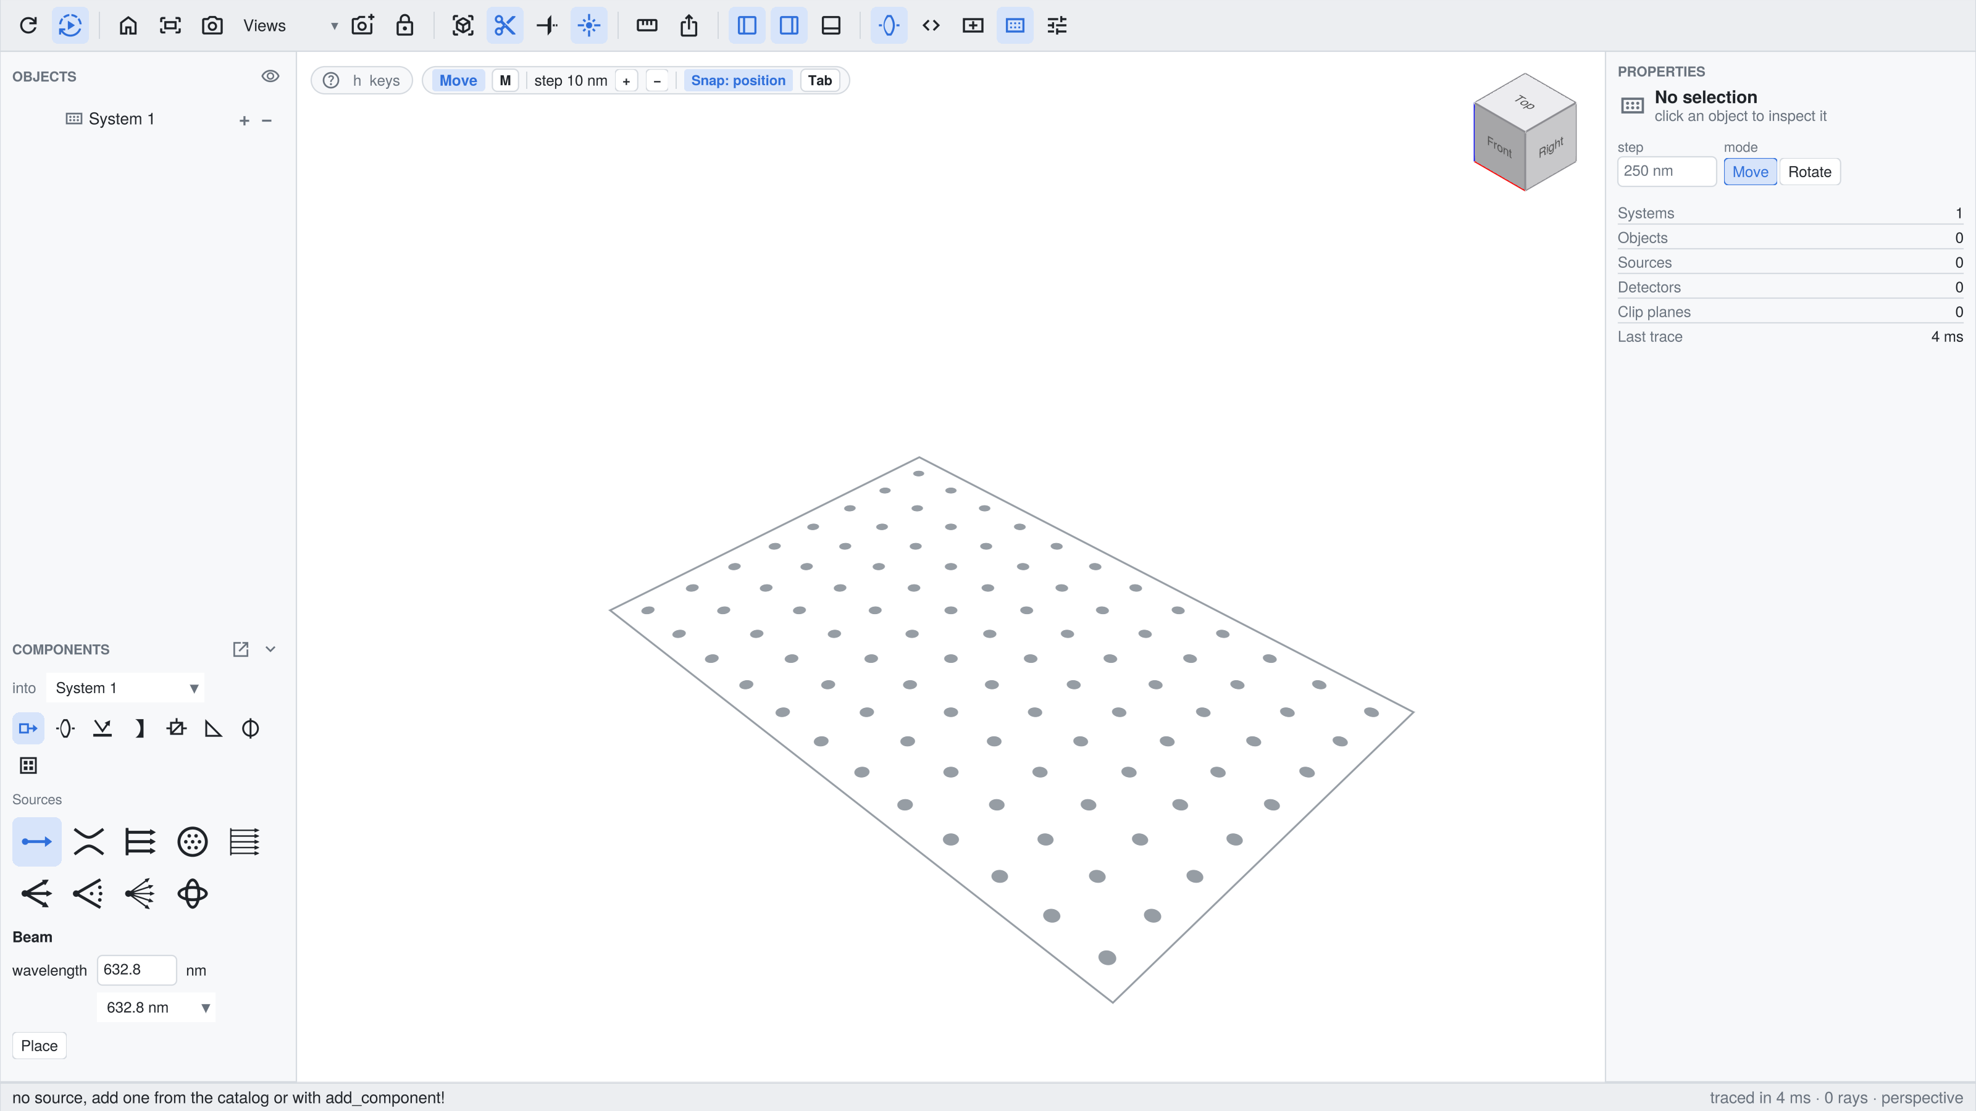Toggle the auto-trace play icon
The width and height of the screenshot is (1976, 1111).
pyautogui.click(x=70, y=25)
